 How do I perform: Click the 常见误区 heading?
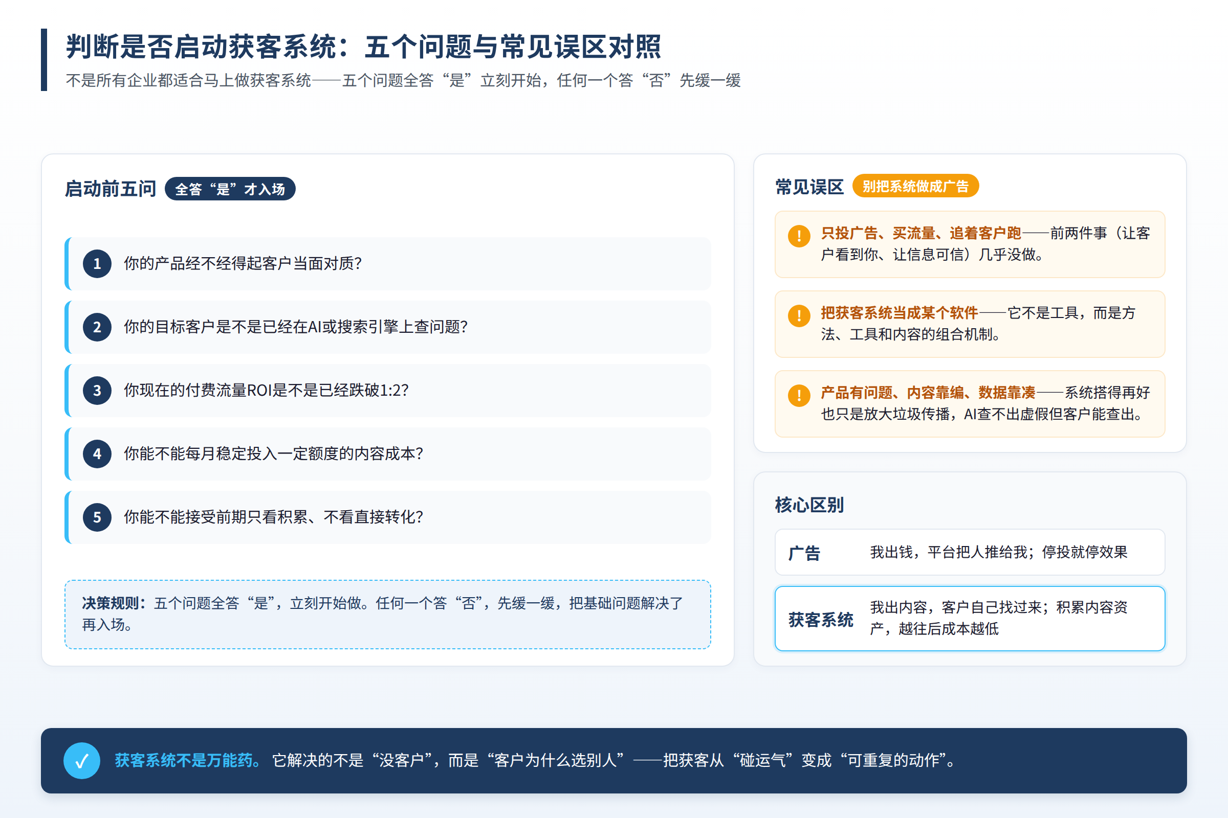click(809, 187)
